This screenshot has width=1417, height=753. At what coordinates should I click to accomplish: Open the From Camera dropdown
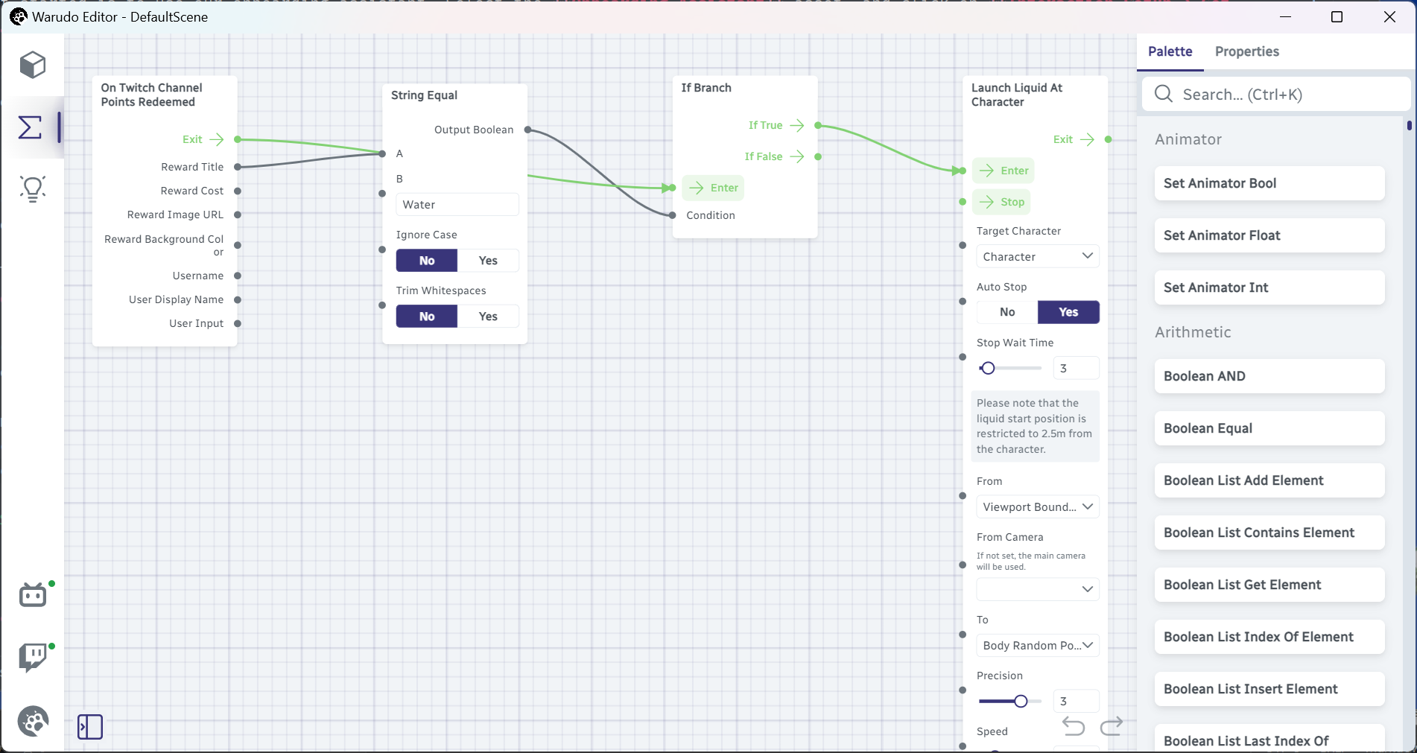(x=1038, y=589)
